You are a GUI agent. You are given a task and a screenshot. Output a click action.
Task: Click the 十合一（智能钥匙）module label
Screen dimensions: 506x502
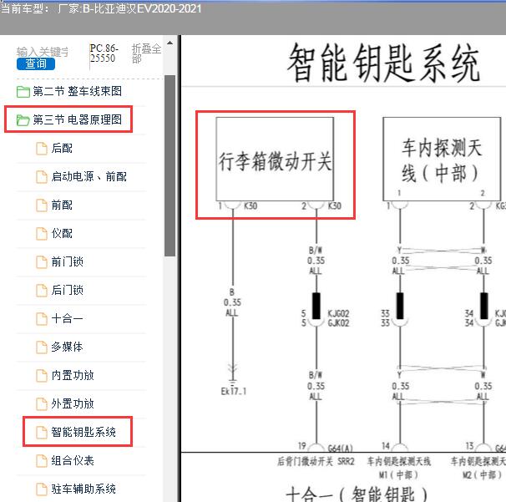point(357,494)
